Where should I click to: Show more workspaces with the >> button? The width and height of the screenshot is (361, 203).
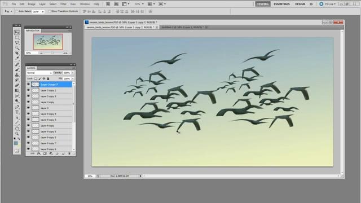[x=311, y=4]
